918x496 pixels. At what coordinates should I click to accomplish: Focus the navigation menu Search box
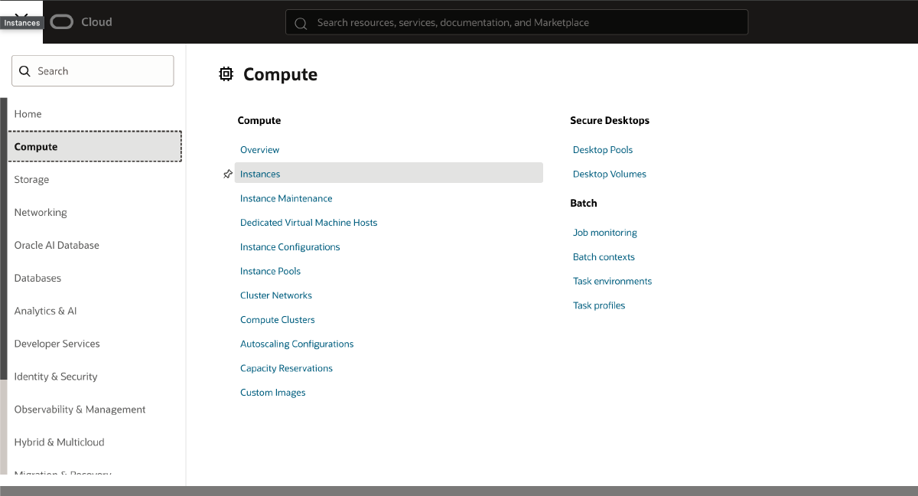[x=93, y=70]
